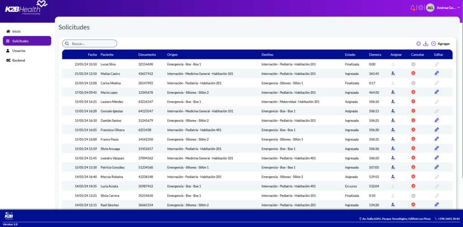
Task: Assign Silvia Arsuaga's request
Action: click(393, 148)
